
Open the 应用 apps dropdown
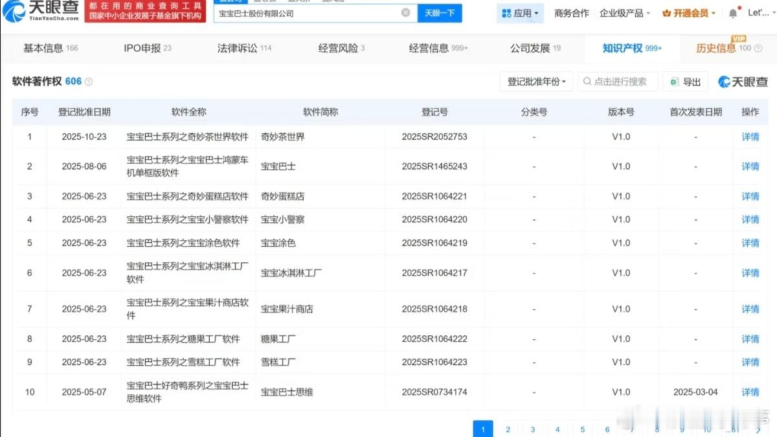[521, 13]
